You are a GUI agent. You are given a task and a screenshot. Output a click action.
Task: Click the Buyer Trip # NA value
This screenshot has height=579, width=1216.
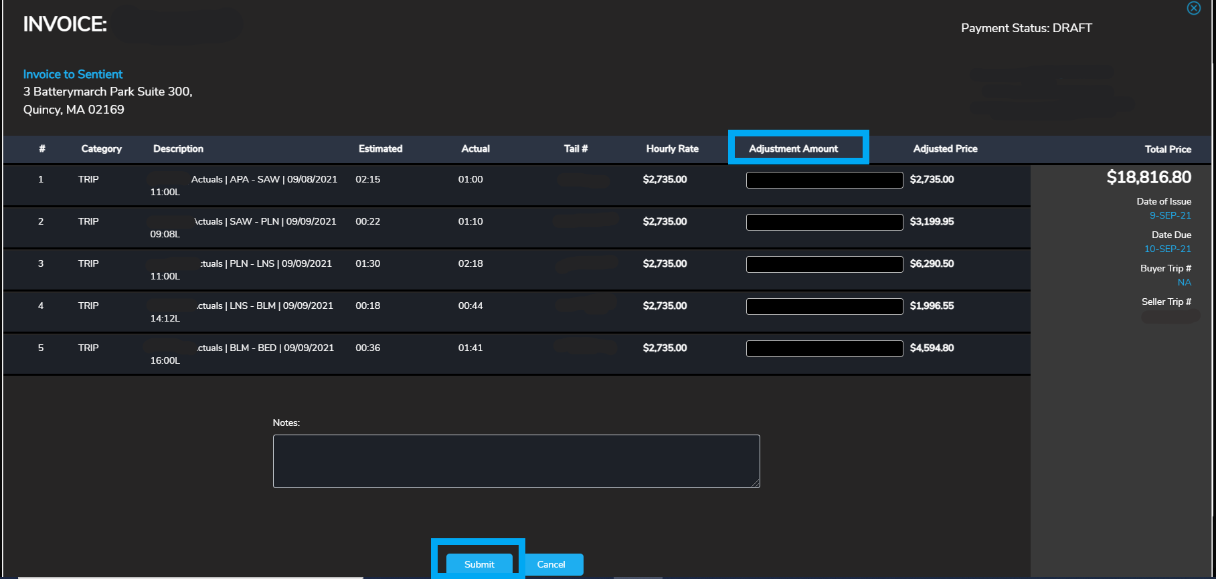coord(1184,282)
